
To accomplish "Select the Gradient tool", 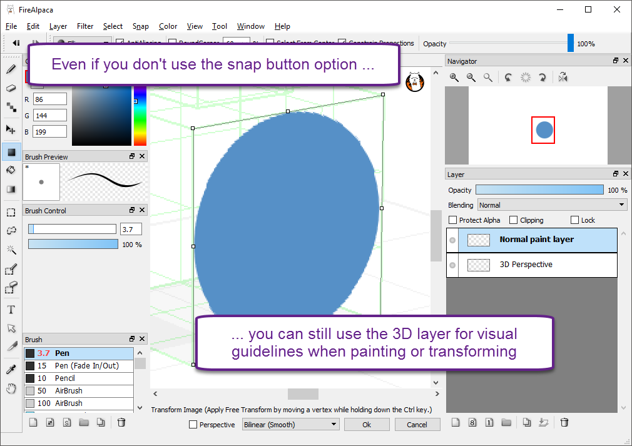I will click(x=11, y=190).
